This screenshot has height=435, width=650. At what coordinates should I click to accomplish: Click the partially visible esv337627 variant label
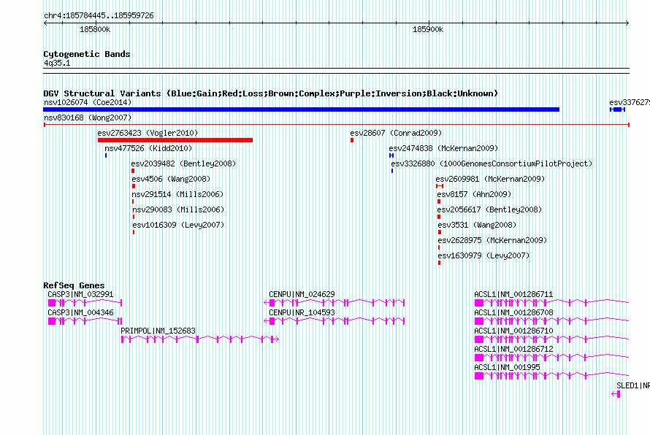630,102
